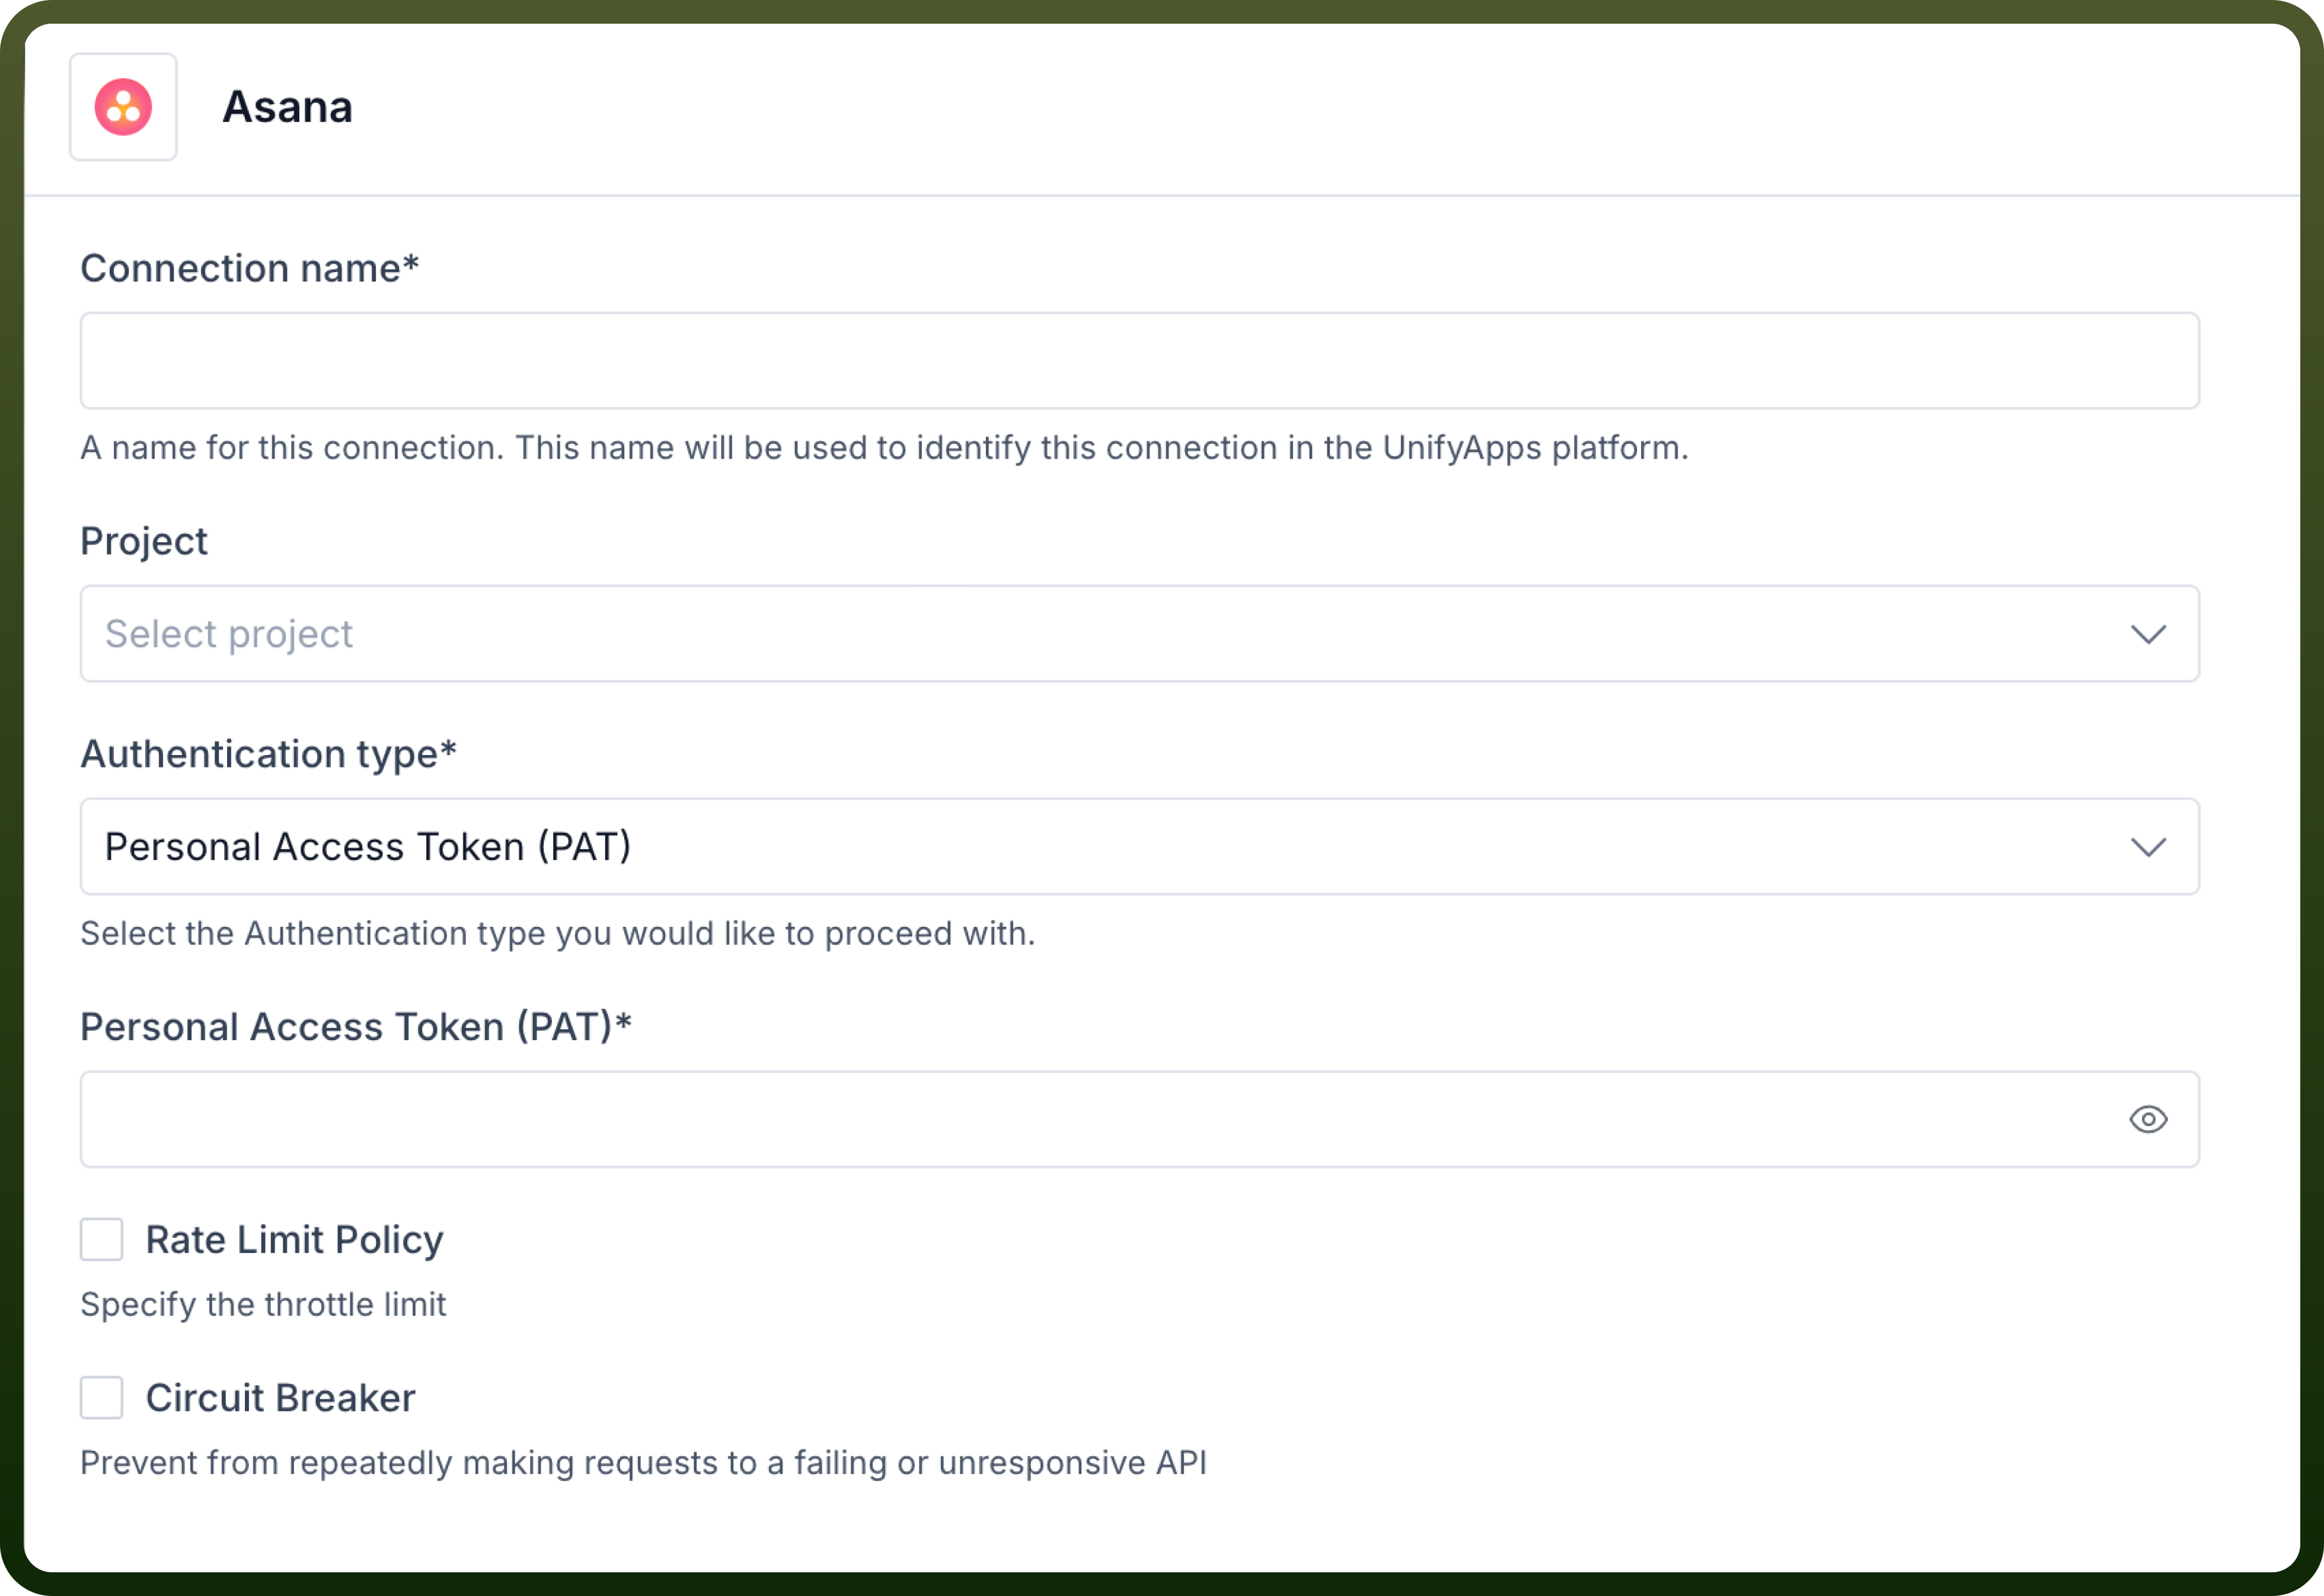Click the 'Specify the throttle limit' description
The height and width of the screenshot is (1596, 2324).
pyautogui.click(x=263, y=1304)
